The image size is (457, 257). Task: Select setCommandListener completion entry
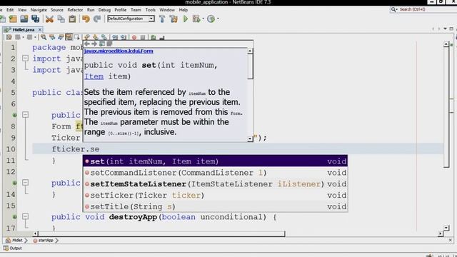[215, 173]
